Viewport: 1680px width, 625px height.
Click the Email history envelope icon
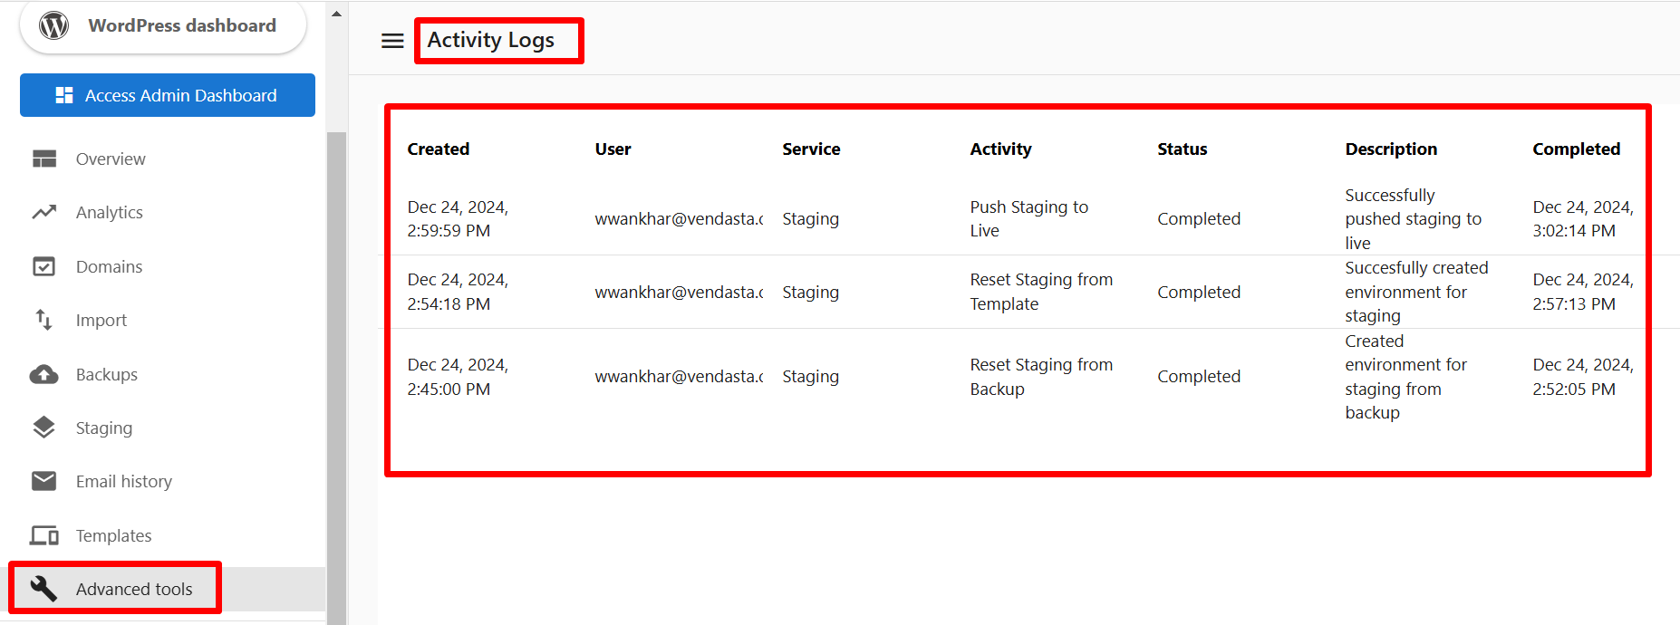pyautogui.click(x=44, y=481)
